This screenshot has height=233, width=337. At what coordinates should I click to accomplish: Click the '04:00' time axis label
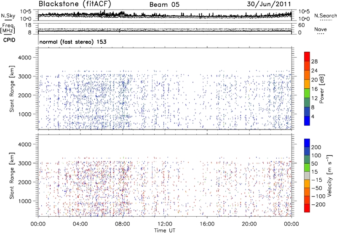point(80,224)
